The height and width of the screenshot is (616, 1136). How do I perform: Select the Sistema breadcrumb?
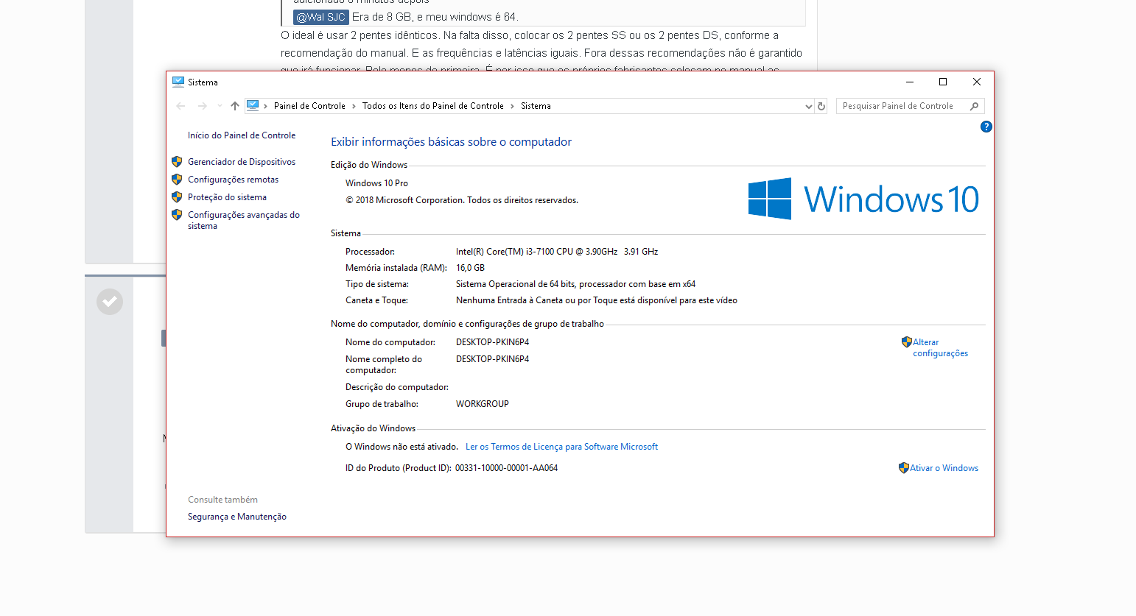coord(536,106)
